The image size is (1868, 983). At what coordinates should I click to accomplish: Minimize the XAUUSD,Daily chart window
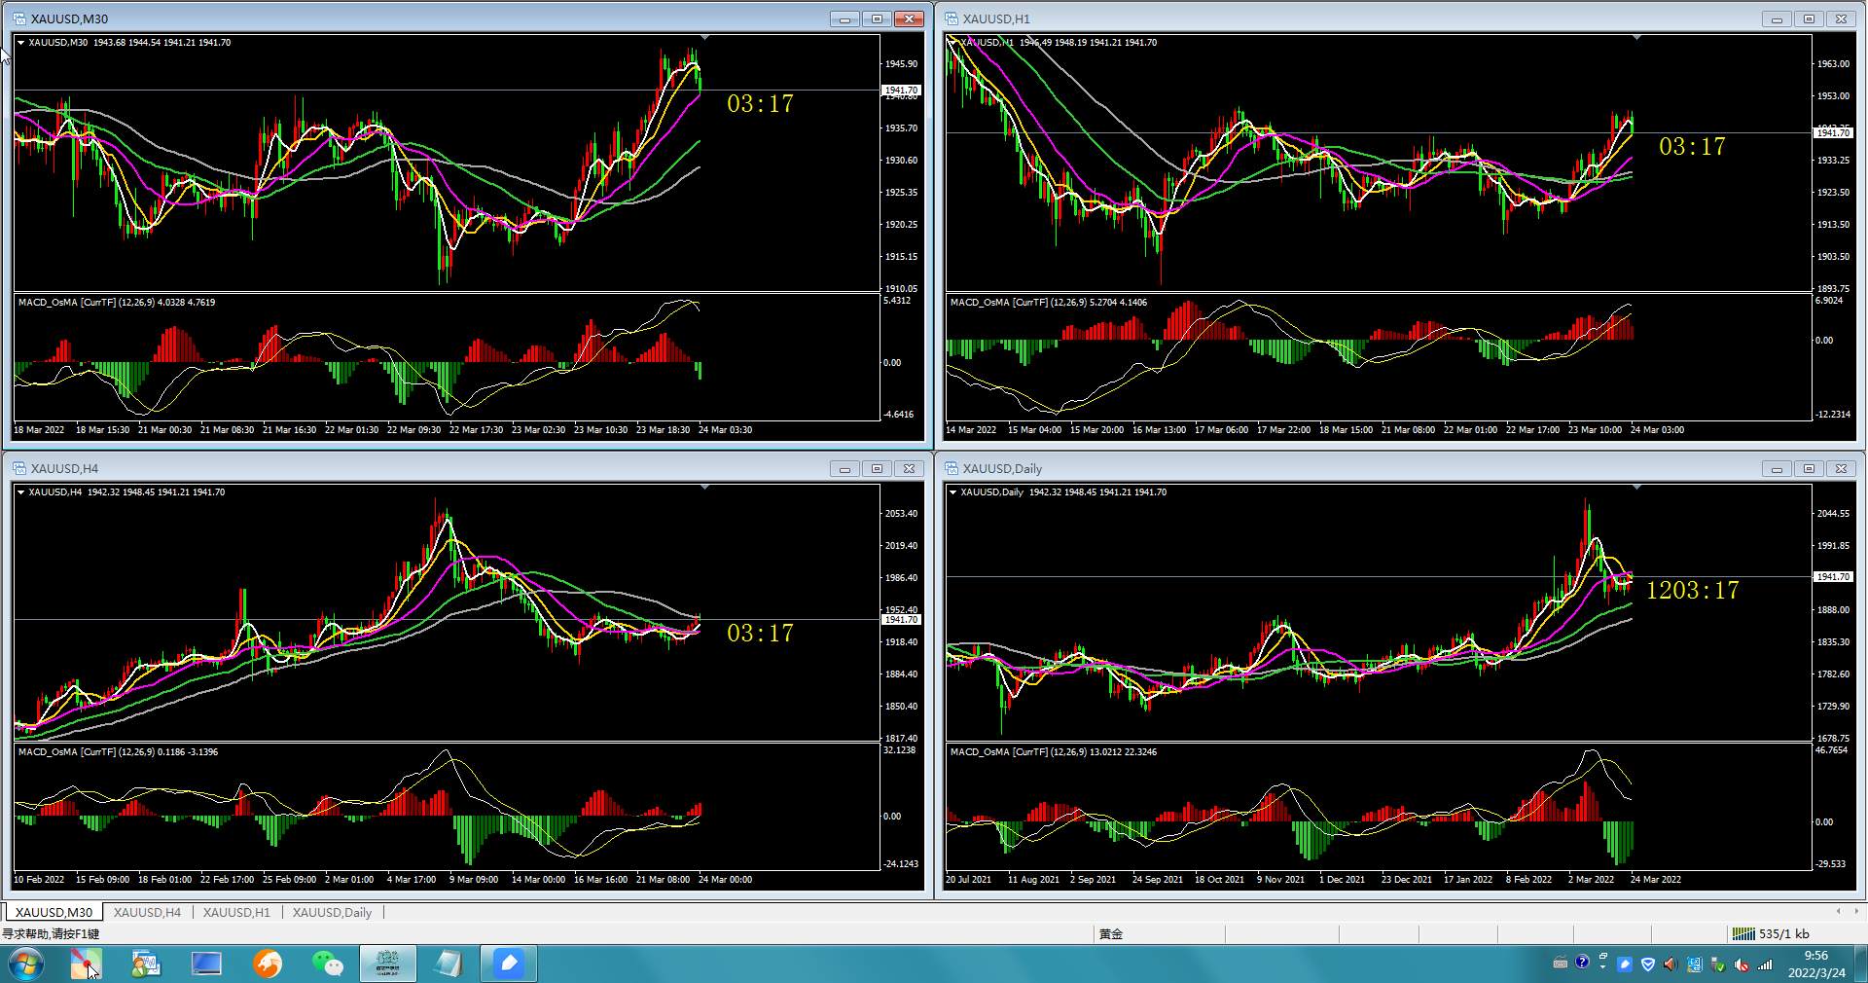click(x=1777, y=468)
